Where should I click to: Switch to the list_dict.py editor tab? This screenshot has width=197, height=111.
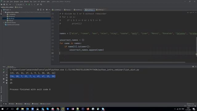(90, 10)
